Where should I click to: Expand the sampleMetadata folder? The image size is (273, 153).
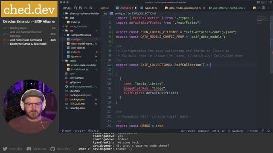81,35
